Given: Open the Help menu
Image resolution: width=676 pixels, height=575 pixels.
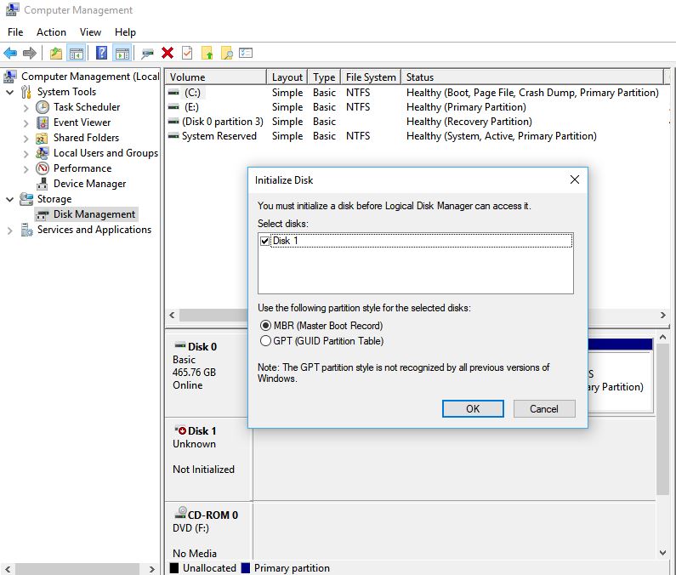Looking at the screenshot, I should (x=125, y=32).
